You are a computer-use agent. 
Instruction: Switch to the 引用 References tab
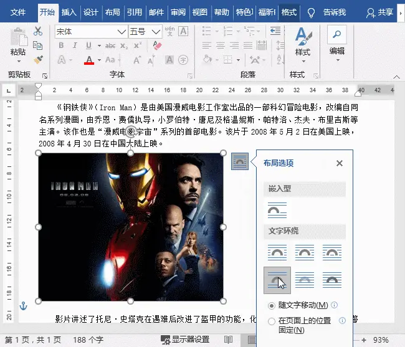point(135,12)
